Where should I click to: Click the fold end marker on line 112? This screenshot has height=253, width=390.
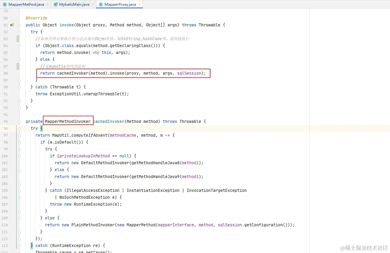click(19, 239)
